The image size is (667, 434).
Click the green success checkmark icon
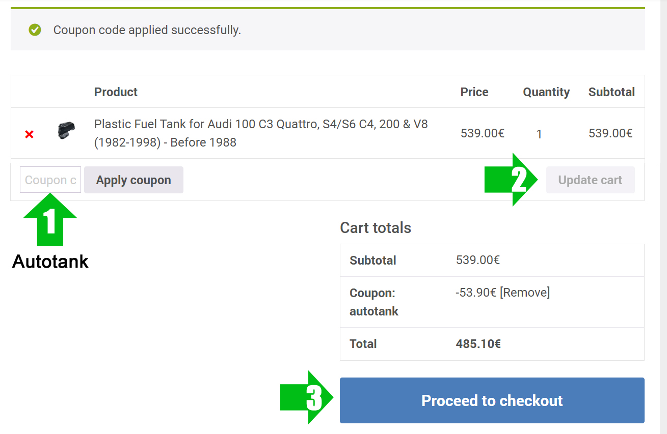(35, 30)
